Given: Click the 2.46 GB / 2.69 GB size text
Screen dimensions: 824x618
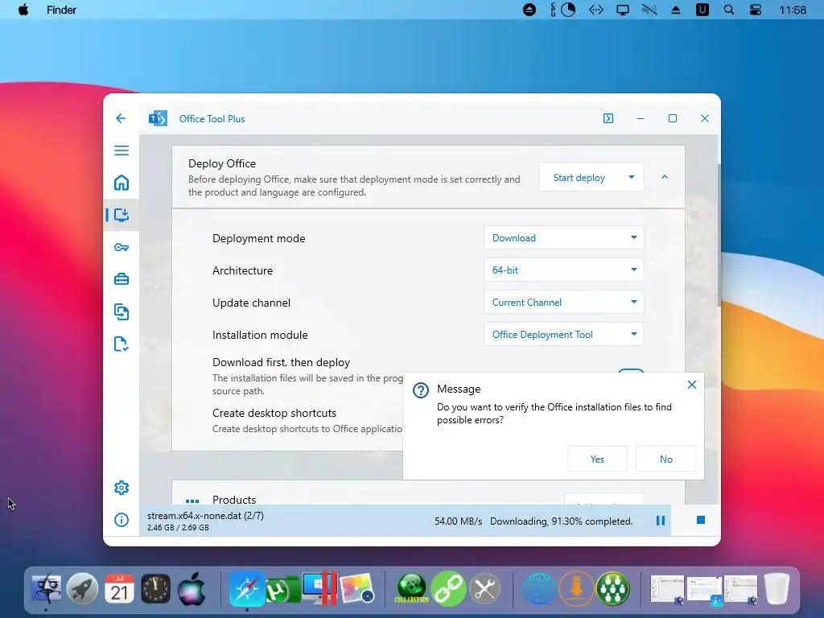Looking at the screenshot, I should (x=178, y=528).
